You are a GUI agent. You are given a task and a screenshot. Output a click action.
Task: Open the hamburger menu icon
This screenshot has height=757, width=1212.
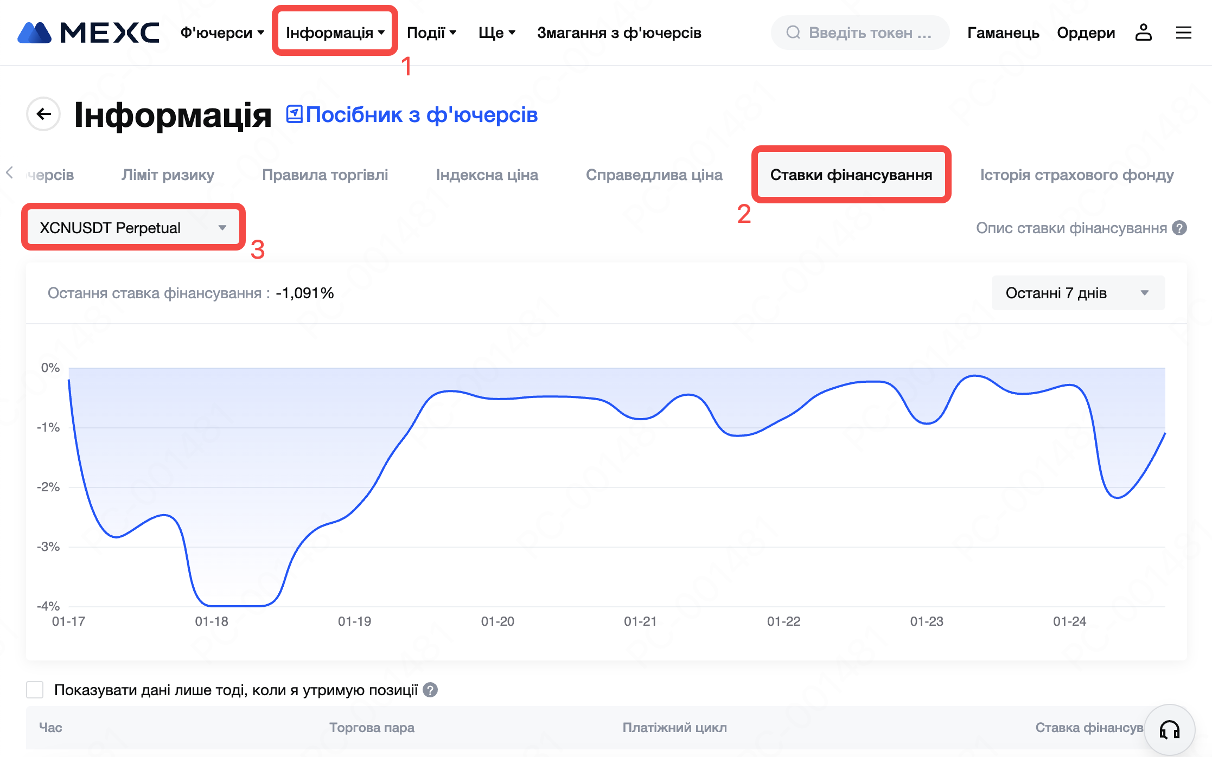click(x=1183, y=33)
